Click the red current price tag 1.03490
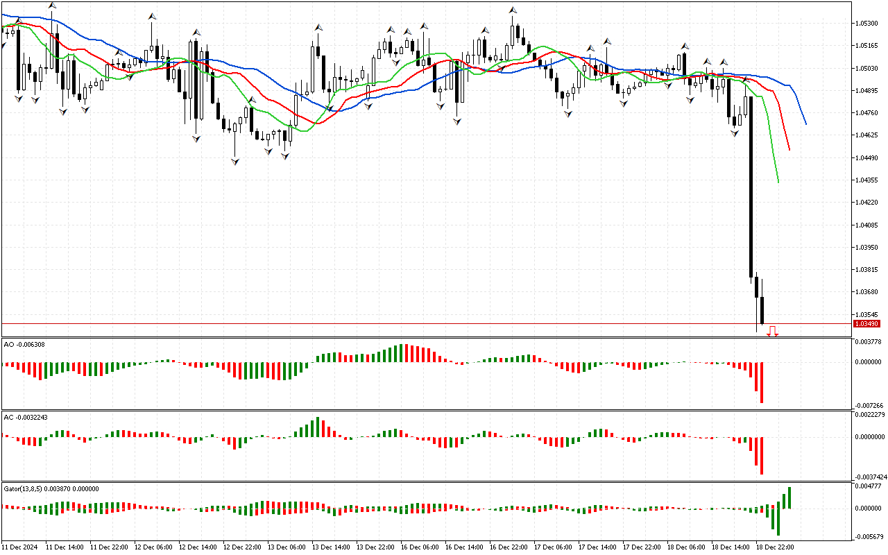 point(867,324)
